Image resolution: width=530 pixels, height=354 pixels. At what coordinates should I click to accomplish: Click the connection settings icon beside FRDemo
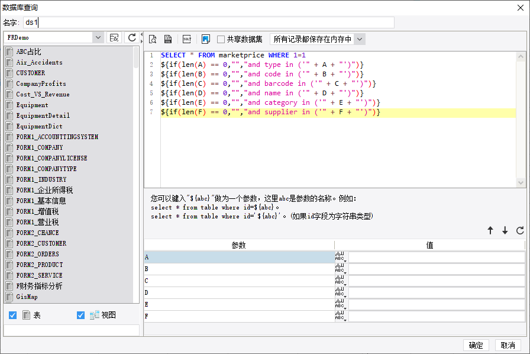pos(114,37)
